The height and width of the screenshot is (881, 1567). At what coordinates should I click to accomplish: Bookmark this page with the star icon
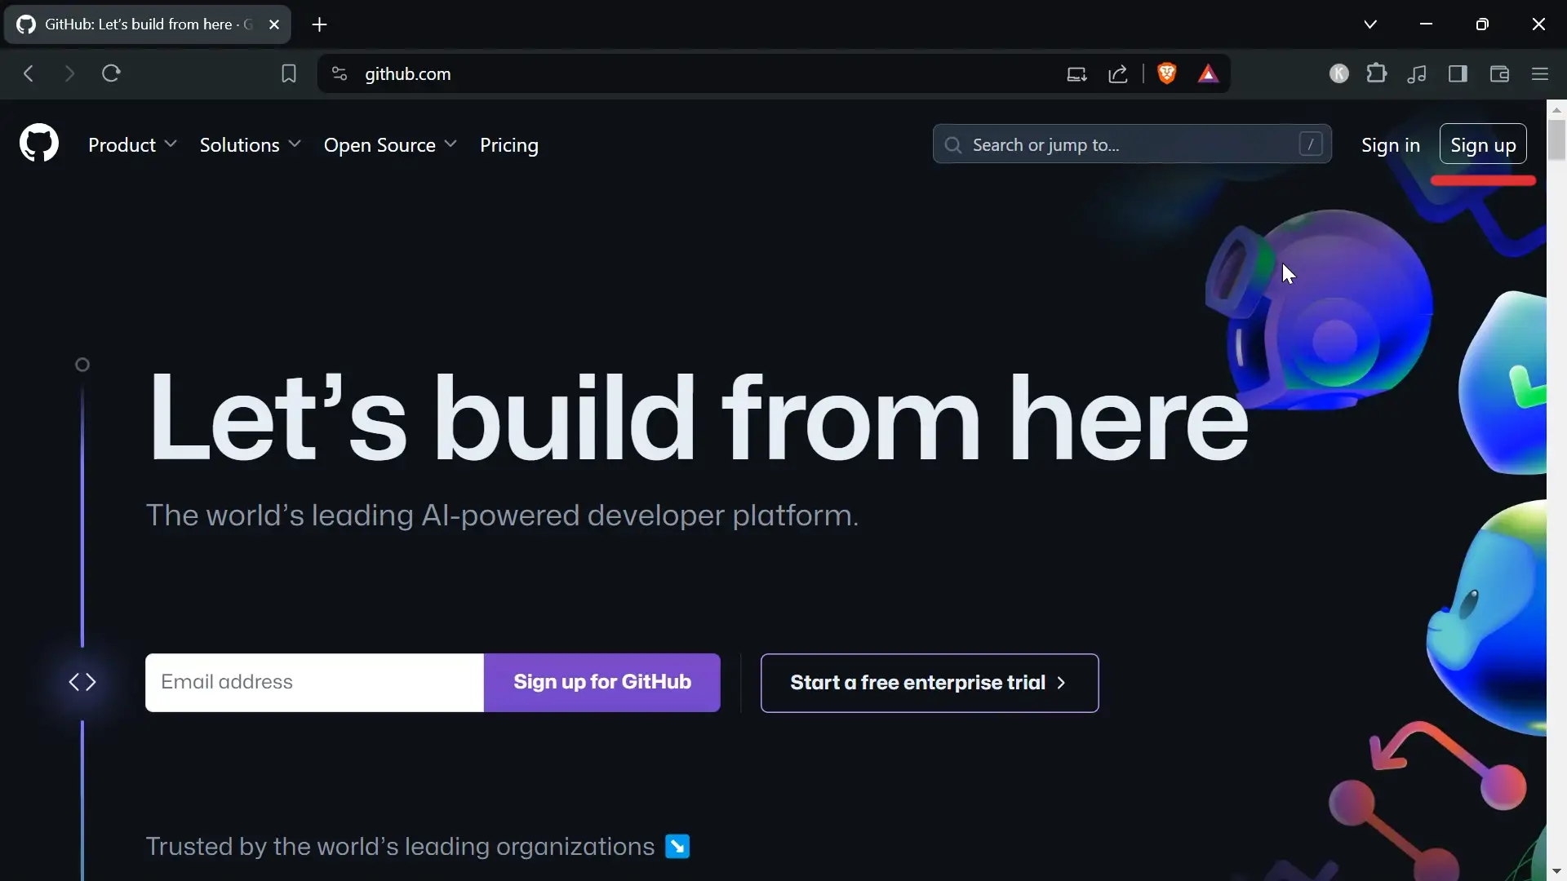tap(289, 73)
